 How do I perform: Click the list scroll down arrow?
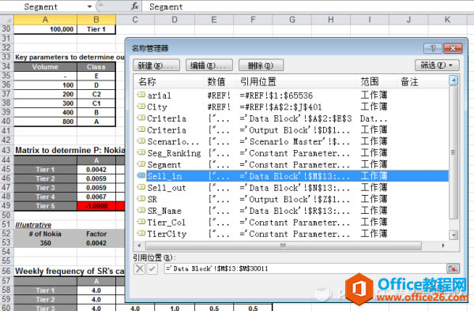point(453,234)
